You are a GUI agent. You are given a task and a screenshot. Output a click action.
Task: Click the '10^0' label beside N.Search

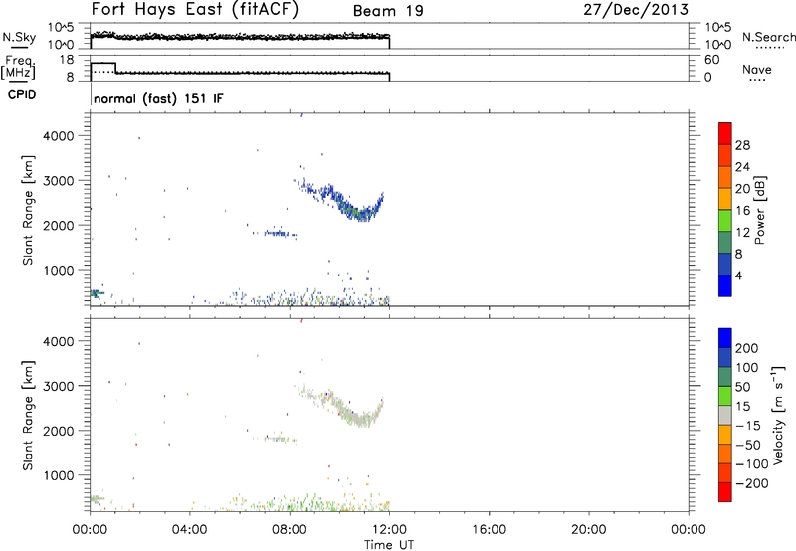[x=717, y=45]
